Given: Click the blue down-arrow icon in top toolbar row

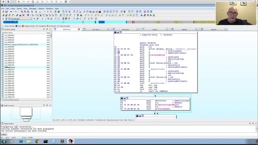Looking at the screenshot, I should (36, 12).
